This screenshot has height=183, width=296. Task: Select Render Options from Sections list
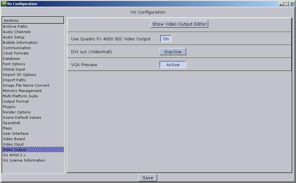click(16, 112)
